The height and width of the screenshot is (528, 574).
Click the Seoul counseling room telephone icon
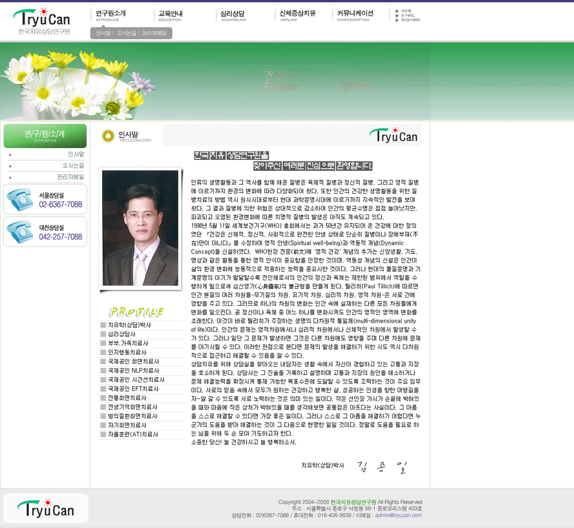pos(18,200)
